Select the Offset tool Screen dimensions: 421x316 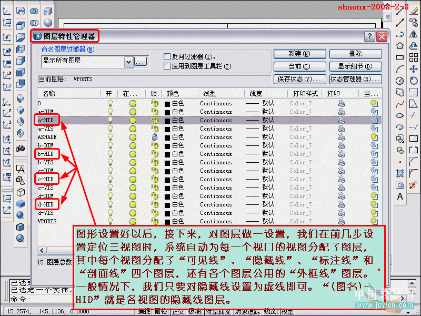pyautogui.click(x=414, y=46)
